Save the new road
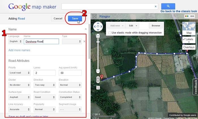 tap(75, 18)
